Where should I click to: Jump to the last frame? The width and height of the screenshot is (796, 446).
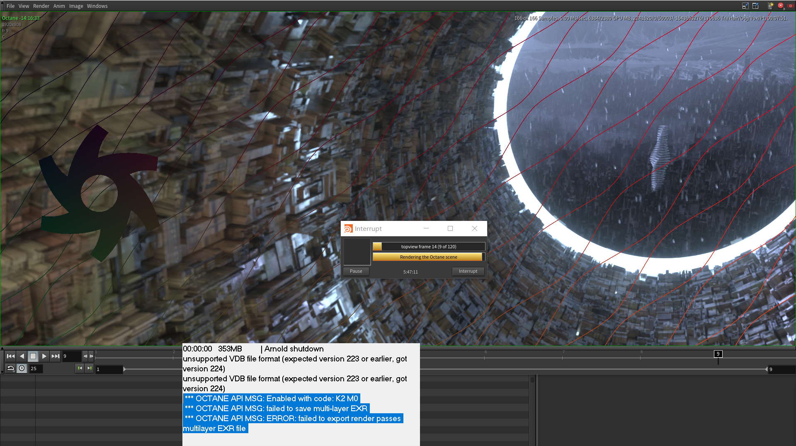[x=56, y=356]
